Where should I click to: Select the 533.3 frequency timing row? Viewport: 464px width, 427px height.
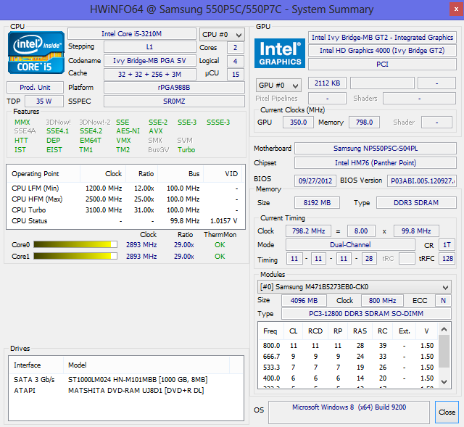(x=348, y=368)
